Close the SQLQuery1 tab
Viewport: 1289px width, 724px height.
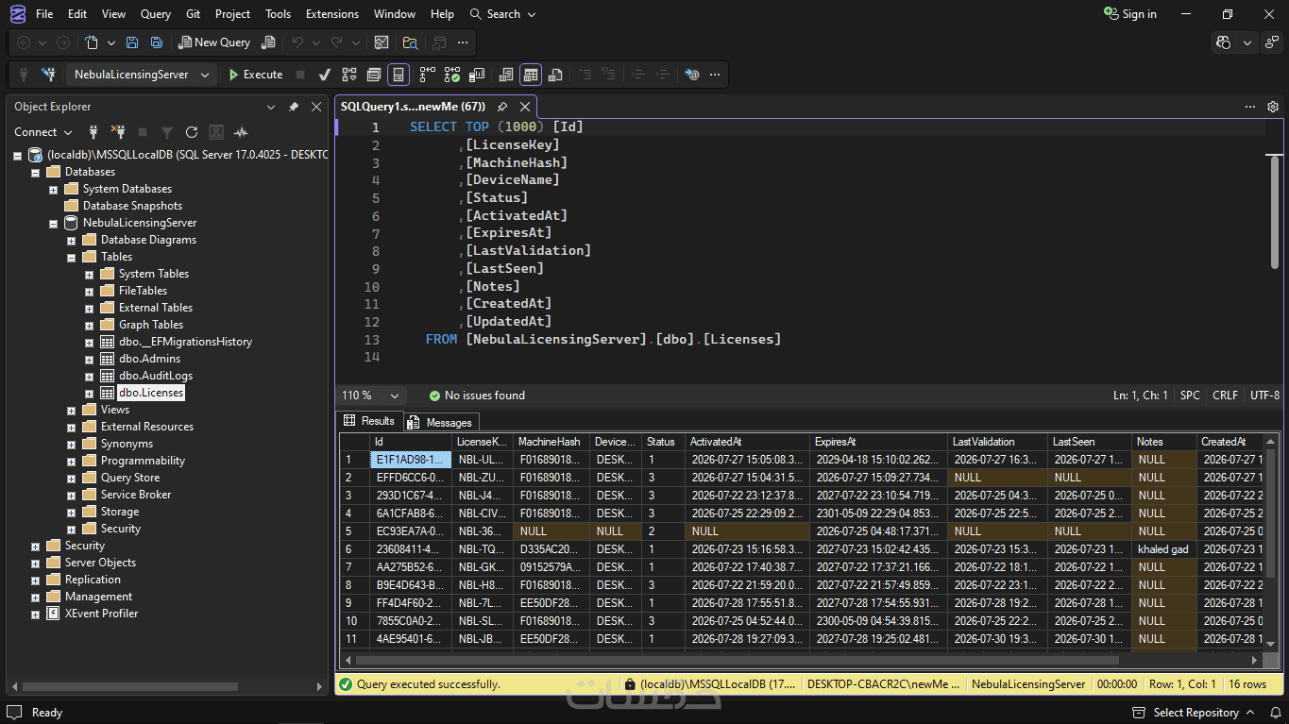525,107
